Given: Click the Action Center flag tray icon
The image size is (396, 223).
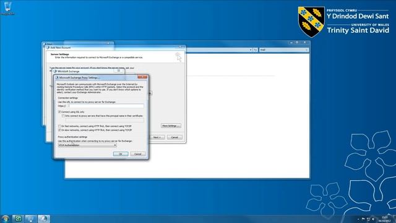Looking at the screenshot, I should point(363,219).
